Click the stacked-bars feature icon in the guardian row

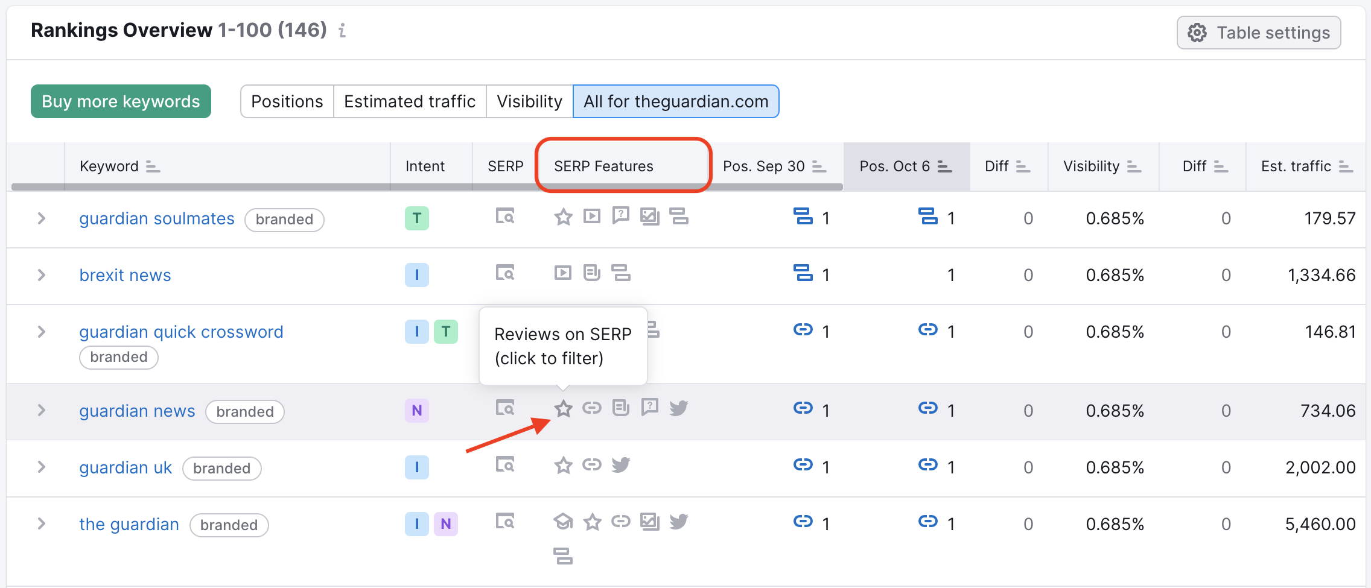(x=563, y=556)
